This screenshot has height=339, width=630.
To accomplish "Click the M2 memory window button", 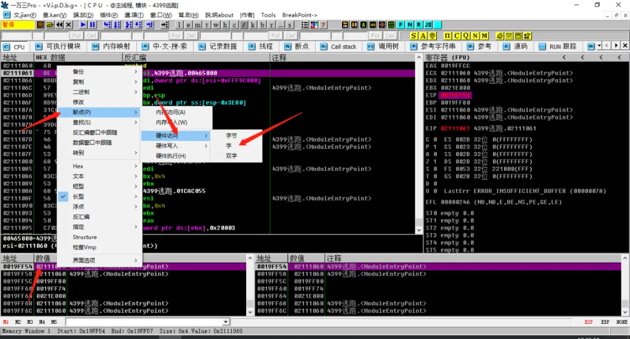I will (18, 322).
